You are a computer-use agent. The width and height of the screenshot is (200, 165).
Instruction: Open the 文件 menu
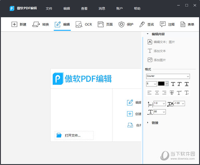[49, 9]
